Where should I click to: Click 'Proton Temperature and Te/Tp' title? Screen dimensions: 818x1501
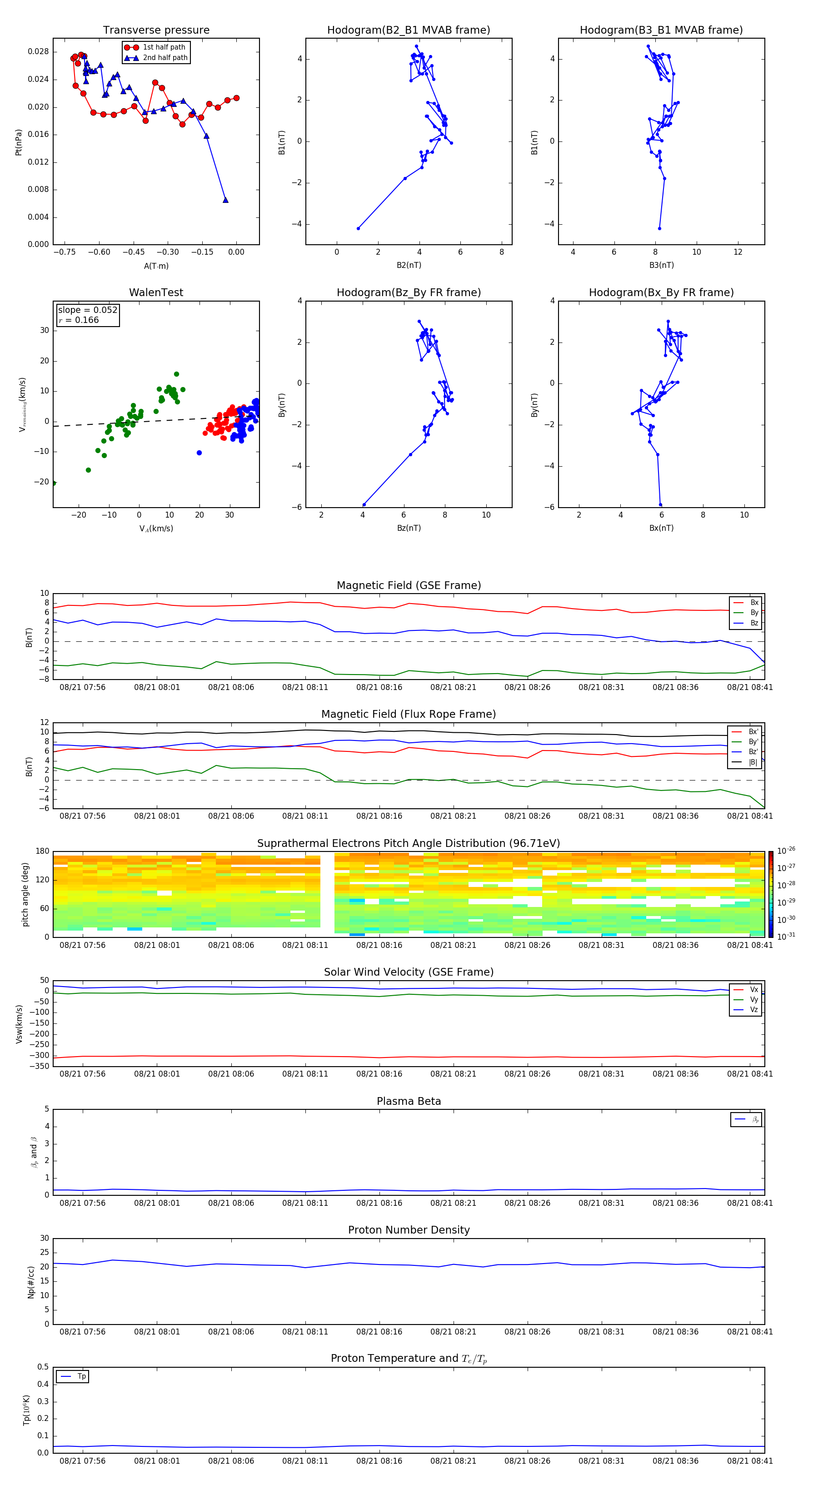click(409, 1359)
